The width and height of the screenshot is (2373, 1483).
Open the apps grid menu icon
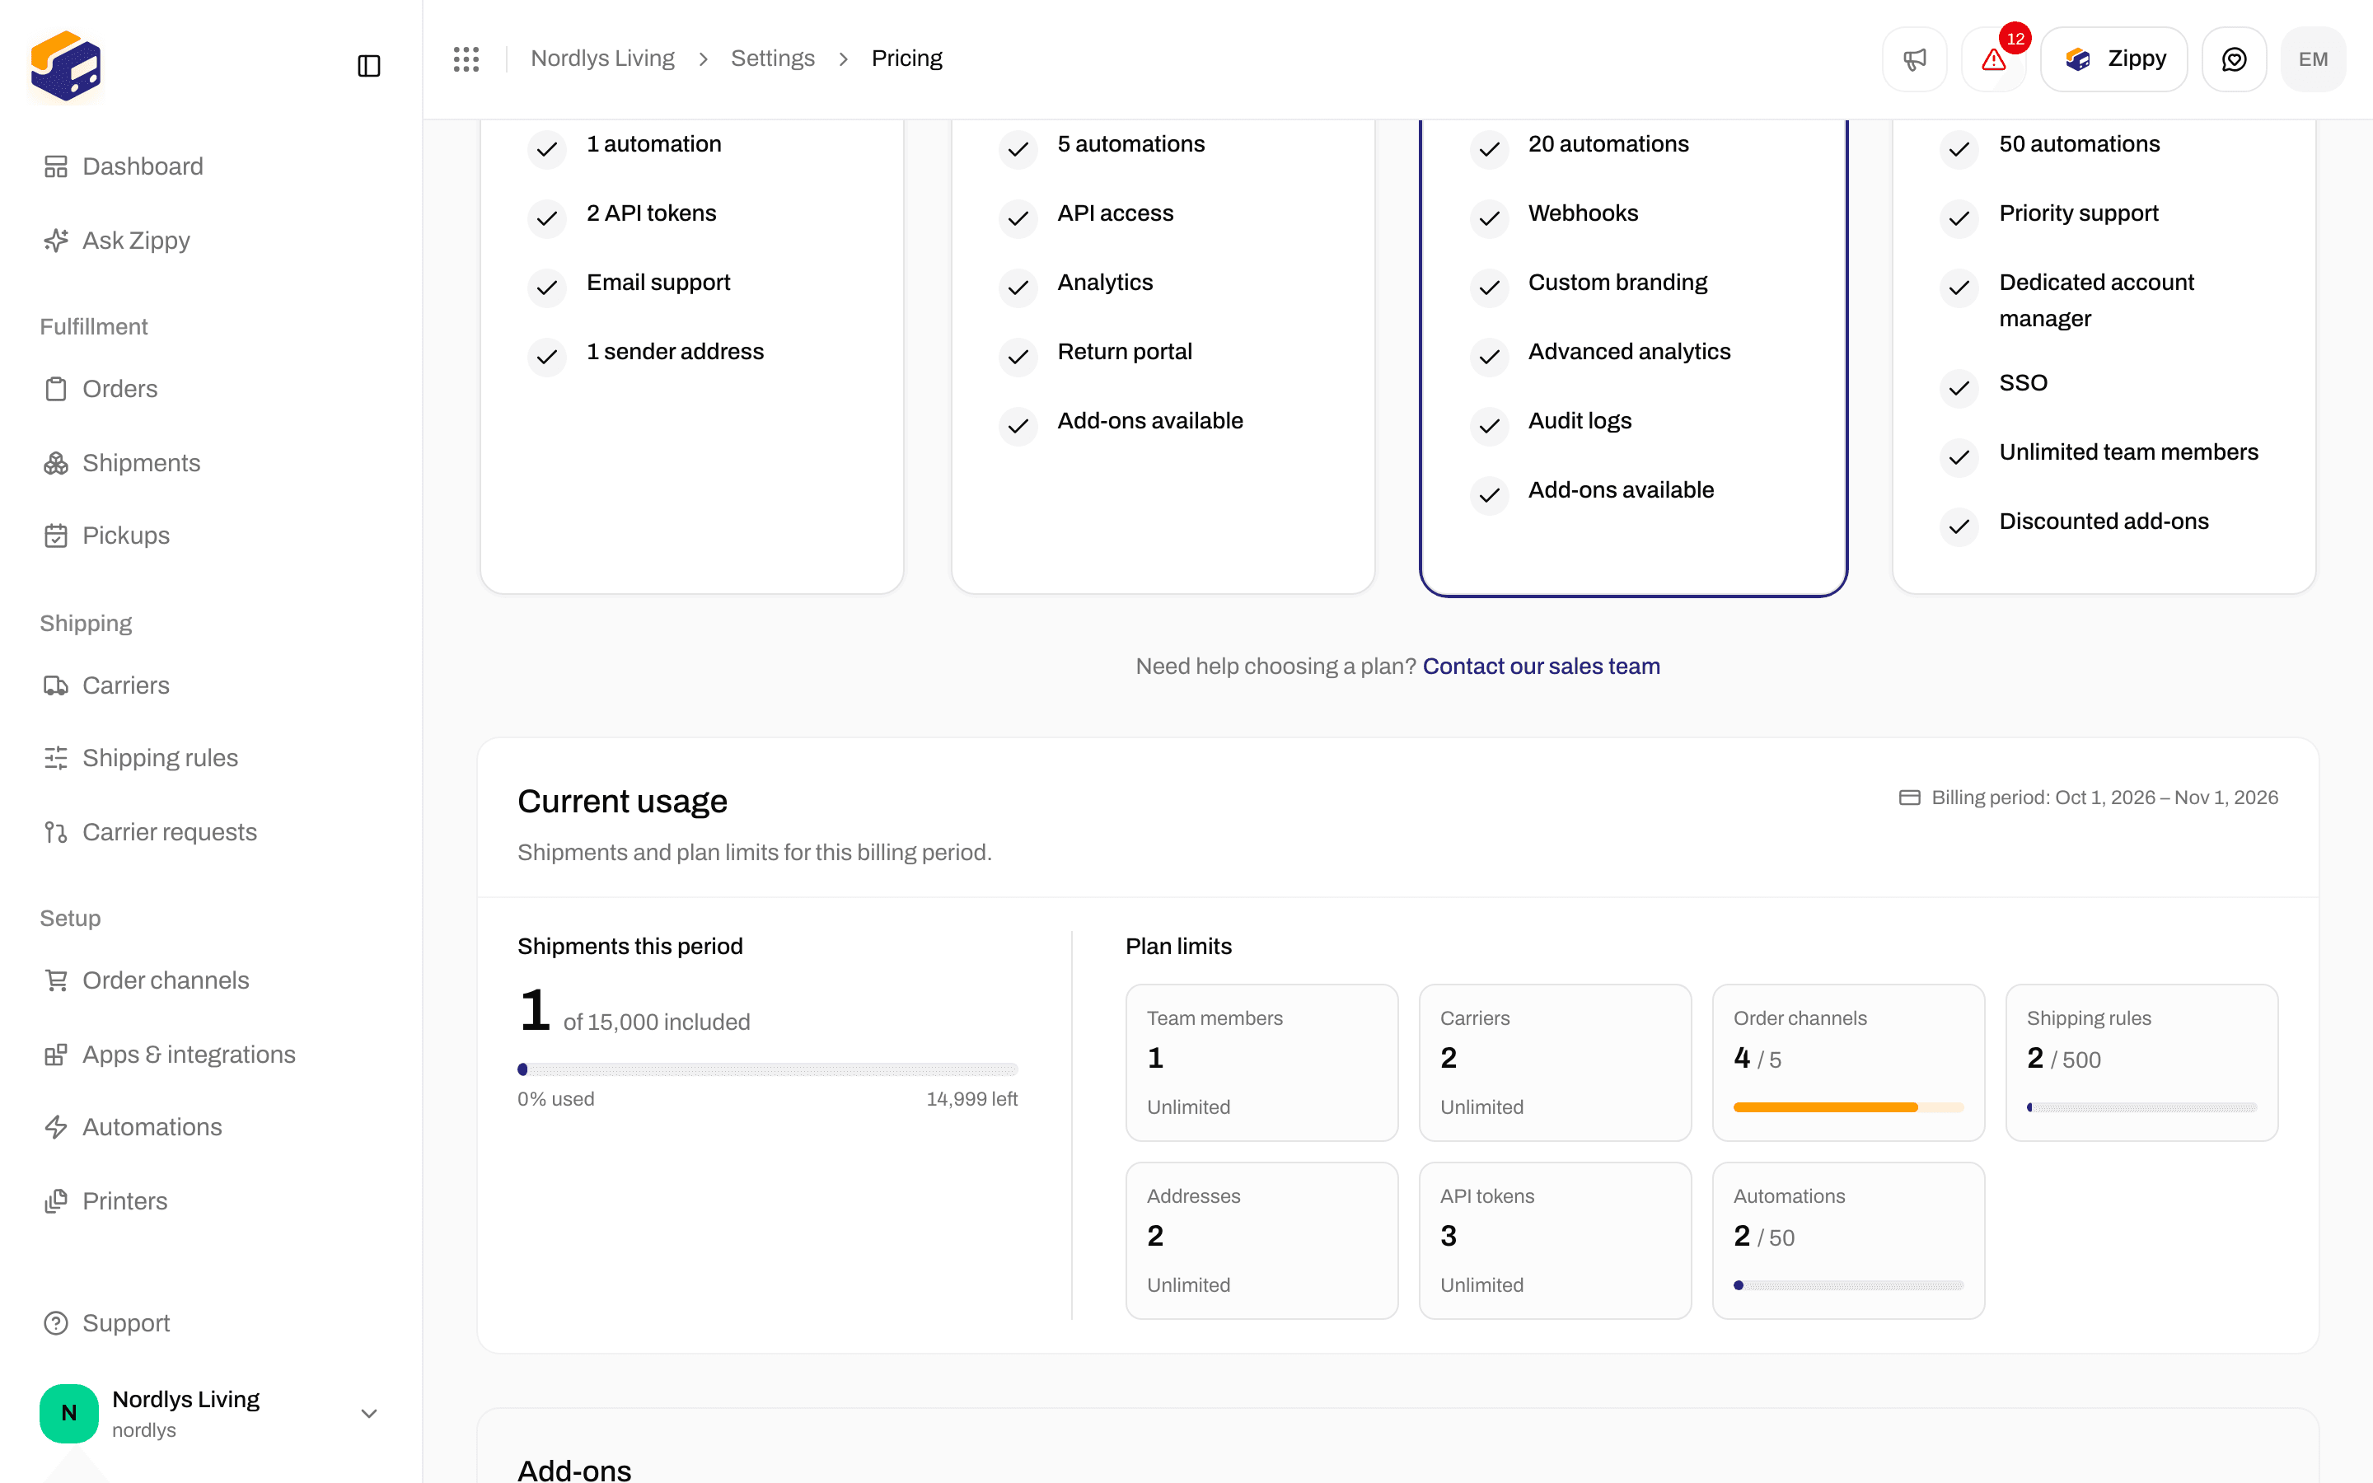466,58
